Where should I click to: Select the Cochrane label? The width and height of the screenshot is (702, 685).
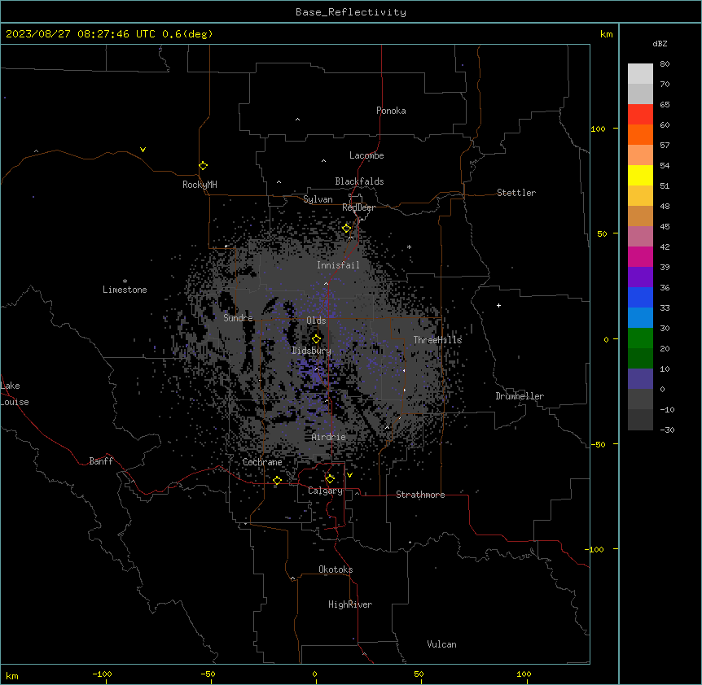262,462
